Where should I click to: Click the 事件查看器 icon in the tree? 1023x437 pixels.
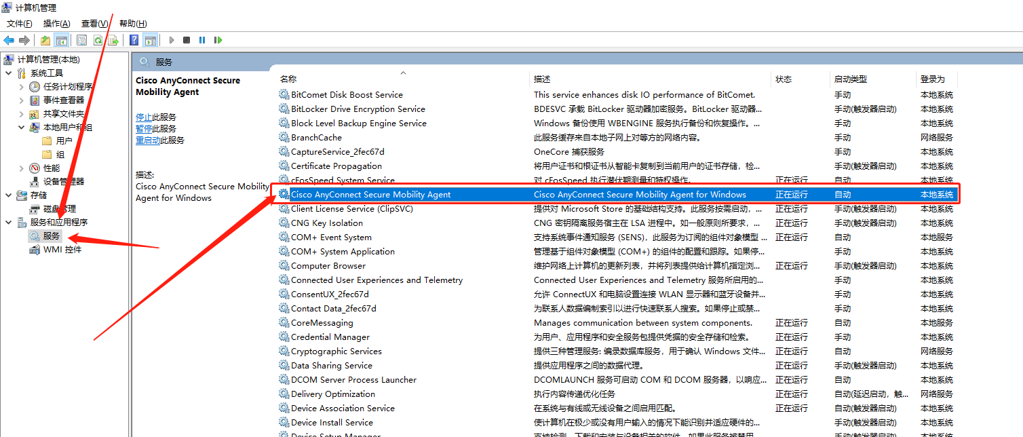click(x=35, y=100)
